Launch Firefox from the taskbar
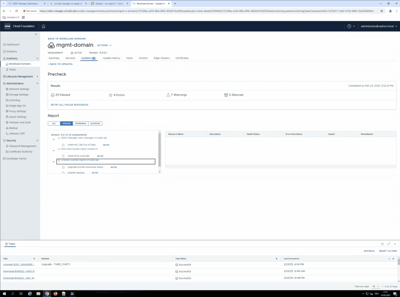The width and height of the screenshot is (400, 297). [x=55, y=294]
